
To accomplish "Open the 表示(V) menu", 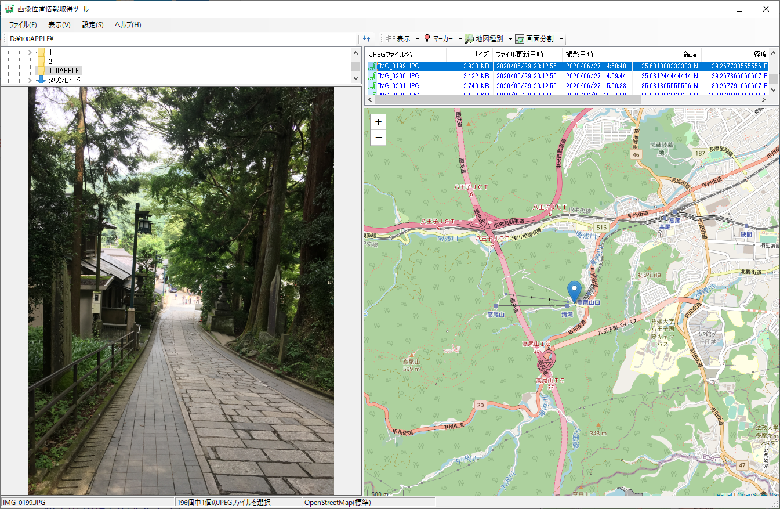I will coord(59,25).
